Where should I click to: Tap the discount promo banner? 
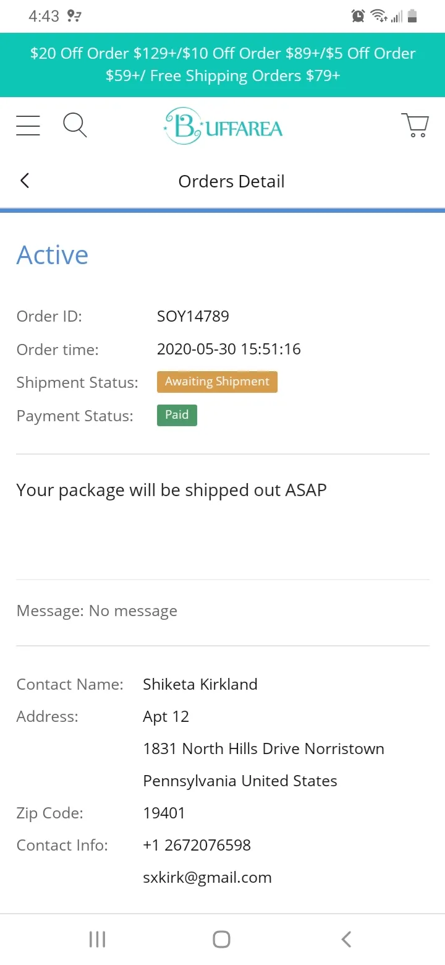(222, 64)
